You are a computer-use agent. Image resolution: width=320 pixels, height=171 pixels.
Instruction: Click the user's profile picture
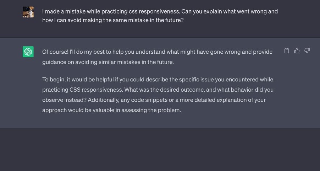pyautogui.click(x=28, y=12)
